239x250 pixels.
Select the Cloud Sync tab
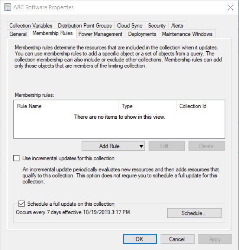coord(130,26)
